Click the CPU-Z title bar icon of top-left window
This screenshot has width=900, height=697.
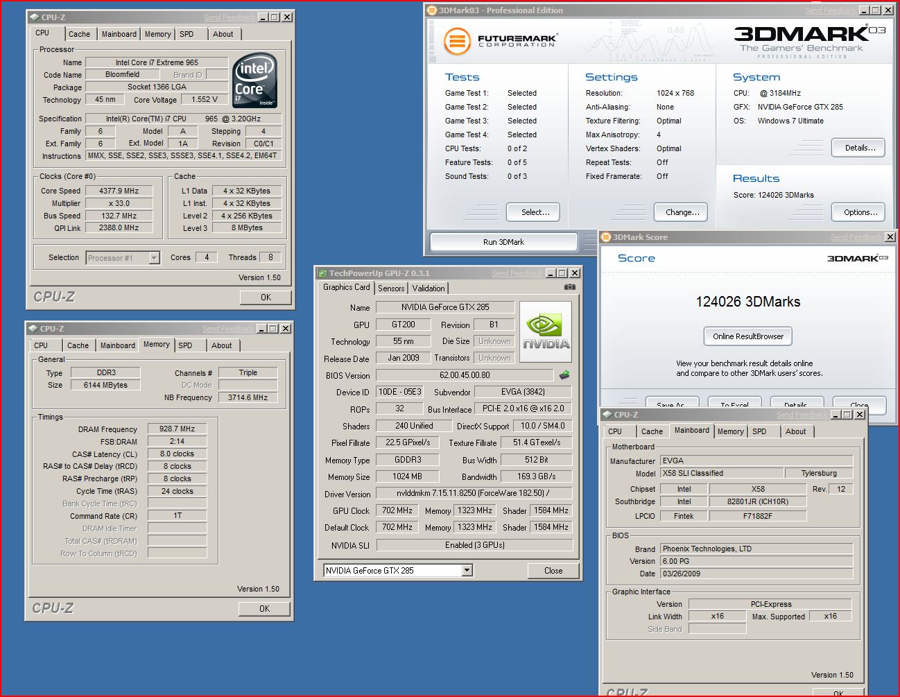[x=34, y=17]
